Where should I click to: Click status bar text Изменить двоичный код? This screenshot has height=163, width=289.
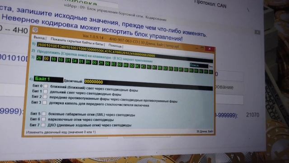click(x=61, y=132)
